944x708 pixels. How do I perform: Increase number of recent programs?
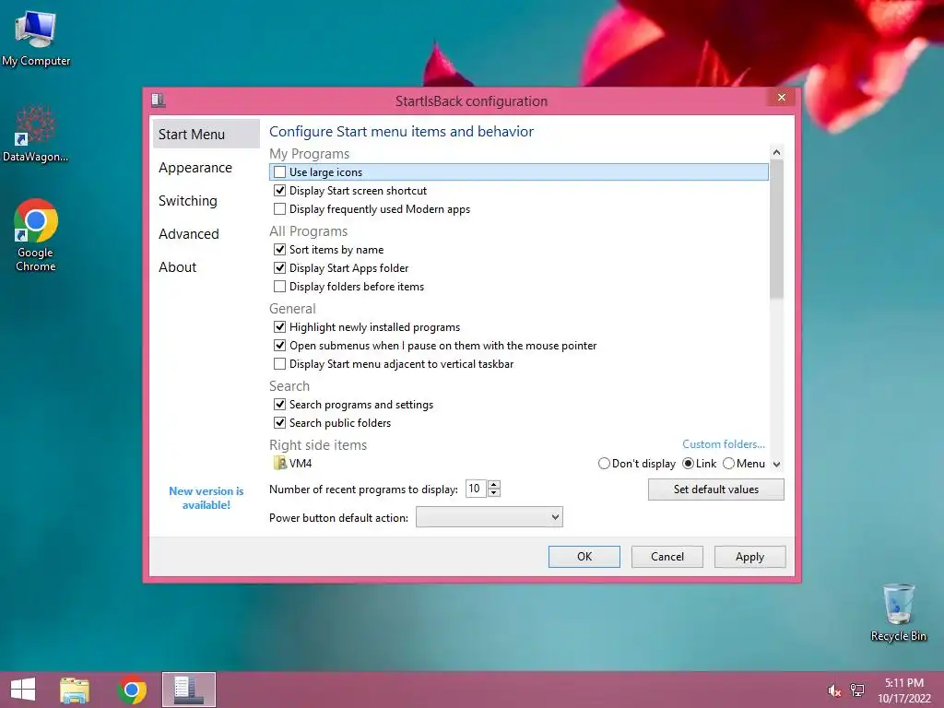tap(494, 485)
